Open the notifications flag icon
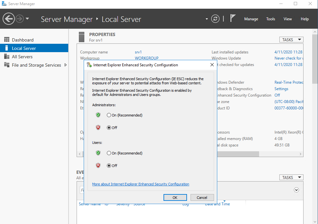The height and width of the screenshot is (224, 318). (x=233, y=18)
